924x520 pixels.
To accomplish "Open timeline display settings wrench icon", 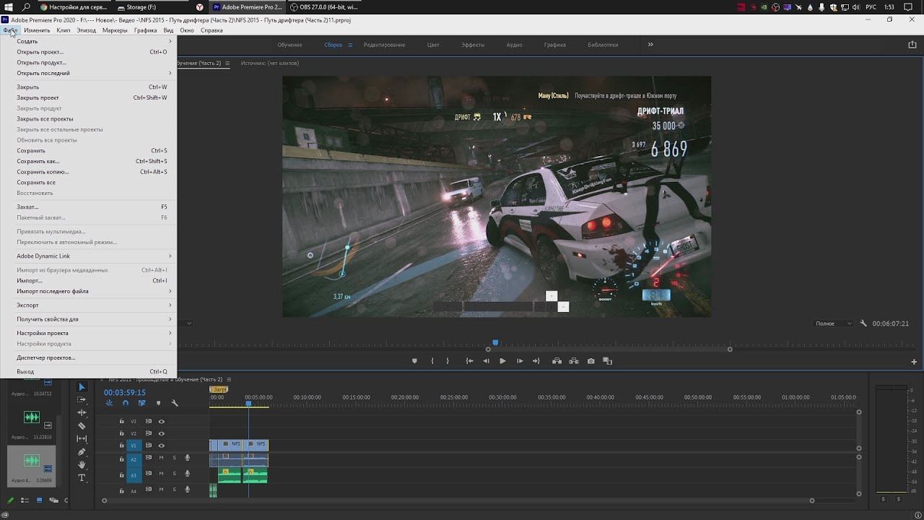I will click(x=174, y=403).
